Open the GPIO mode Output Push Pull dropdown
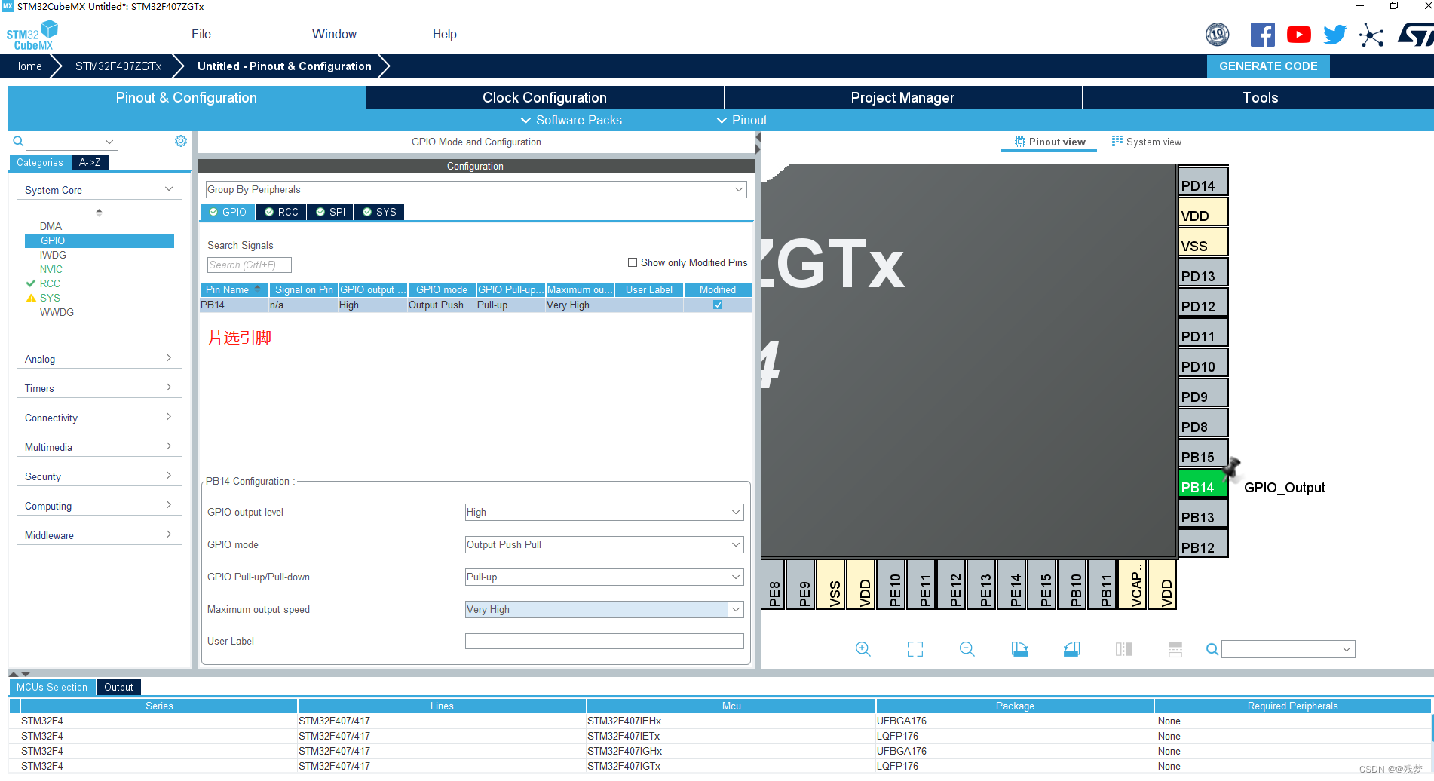This screenshot has width=1434, height=781. click(604, 544)
